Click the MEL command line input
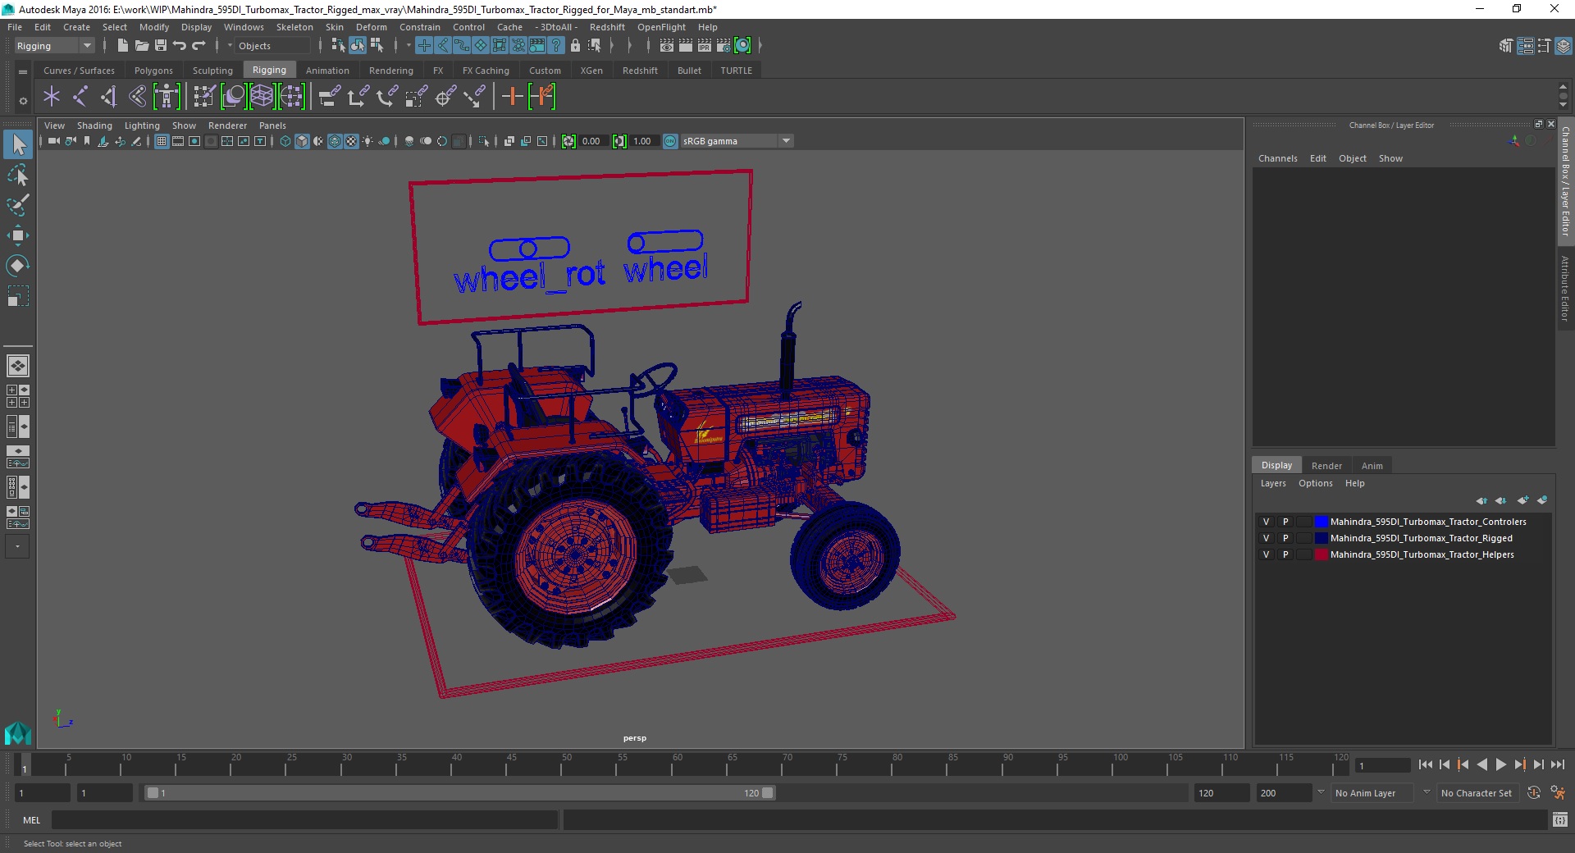Viewport: 1575px width, 853px height. point(304,819)
